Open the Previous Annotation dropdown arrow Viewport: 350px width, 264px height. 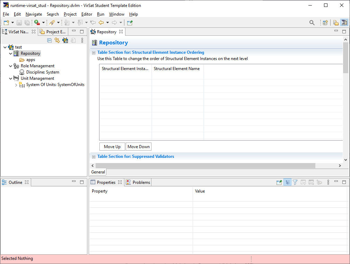86,23
